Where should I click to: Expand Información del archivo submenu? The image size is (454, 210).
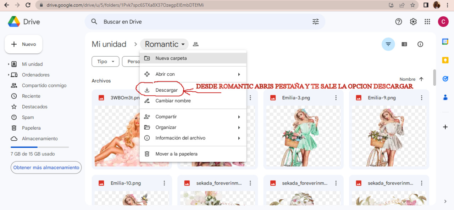click(239, 138)
